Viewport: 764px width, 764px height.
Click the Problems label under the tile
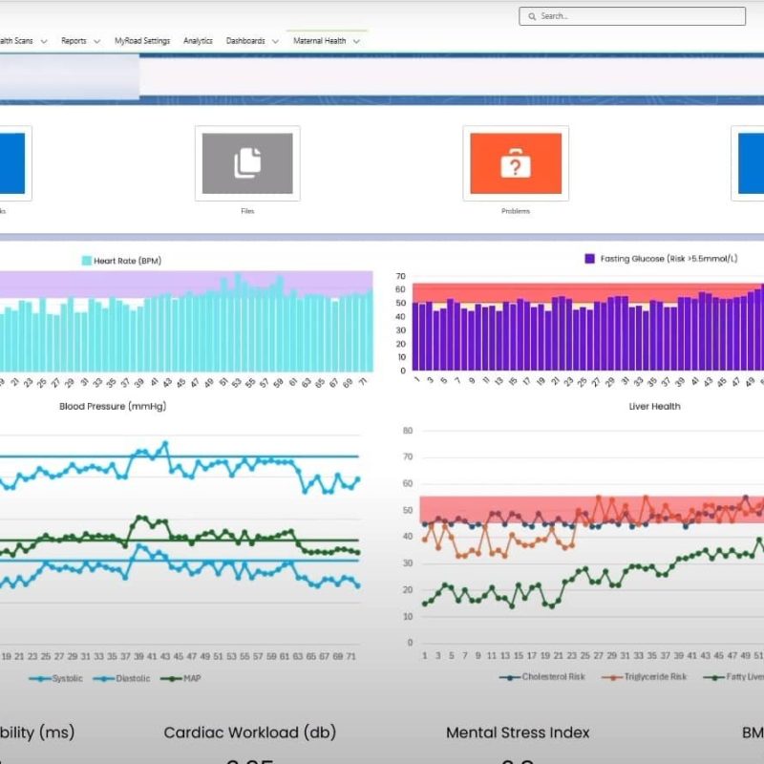tap(515, 211)
